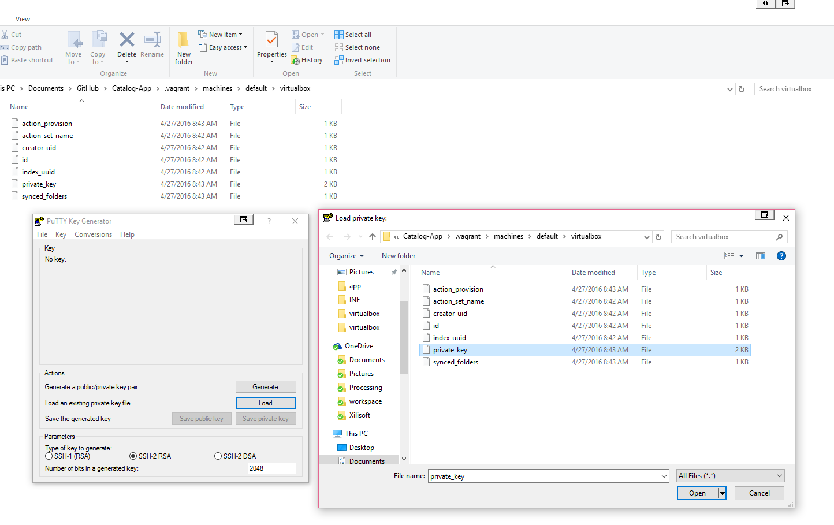Refresh the Explorer address bar
This screenshot has height=525, width=834.
(x=742, y=89)
